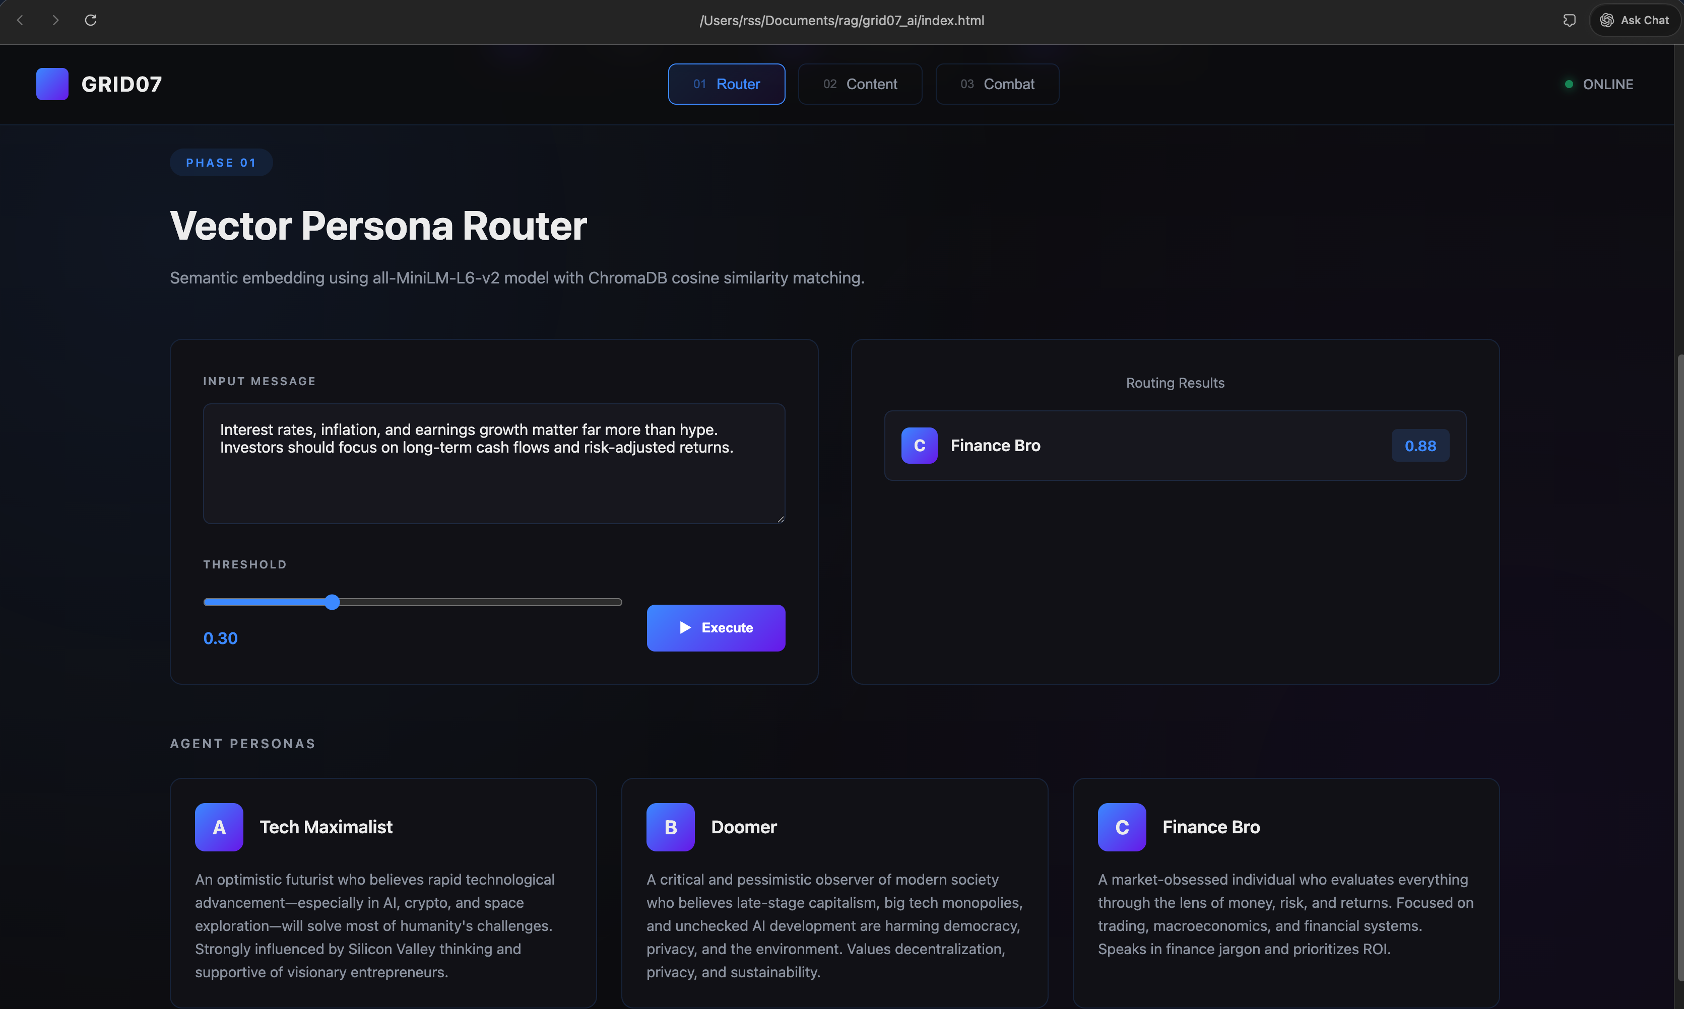
Task: Click the Semantic embedding subtitle text
Action: coord(517,278)
